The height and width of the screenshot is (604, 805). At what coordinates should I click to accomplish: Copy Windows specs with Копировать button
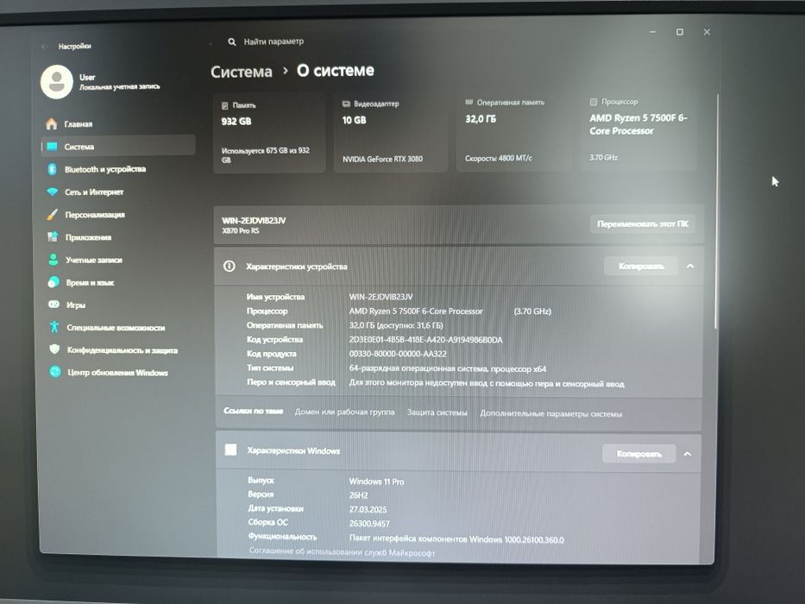638,454
